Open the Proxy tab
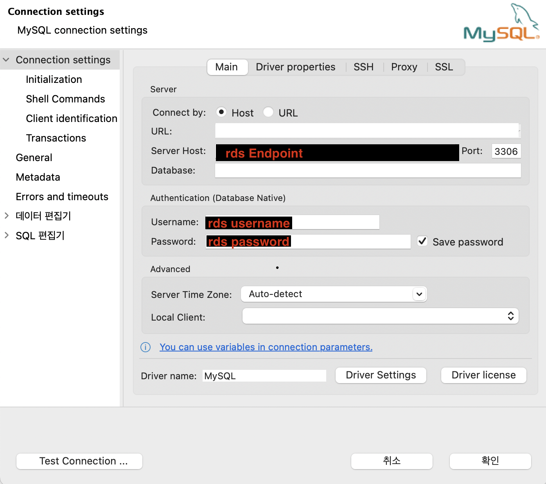 [x=404, y=67]
